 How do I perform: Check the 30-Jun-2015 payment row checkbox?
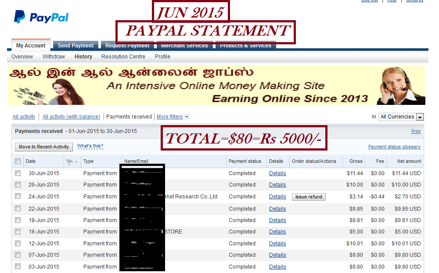pyautogui.click(x=18, y=173)
